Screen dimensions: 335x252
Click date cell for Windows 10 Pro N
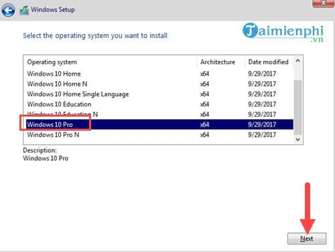(262, 135)
